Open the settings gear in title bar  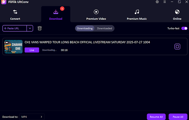pyautogui.click(x=157, y=2)
